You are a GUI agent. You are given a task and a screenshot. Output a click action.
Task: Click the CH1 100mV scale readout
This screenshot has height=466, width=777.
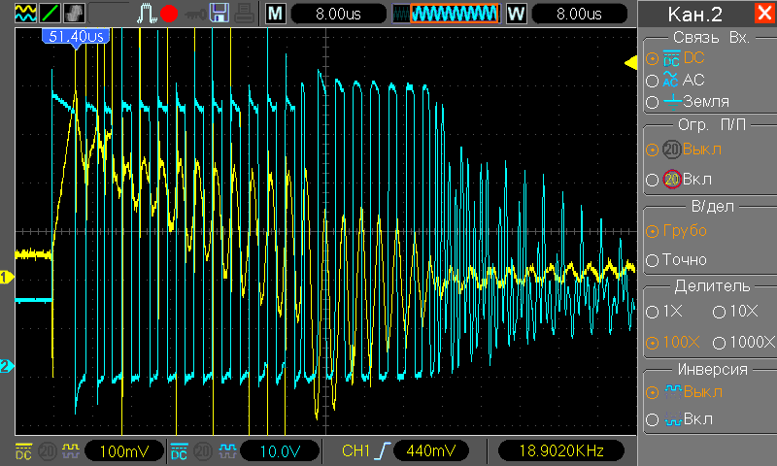click(122, 451)
